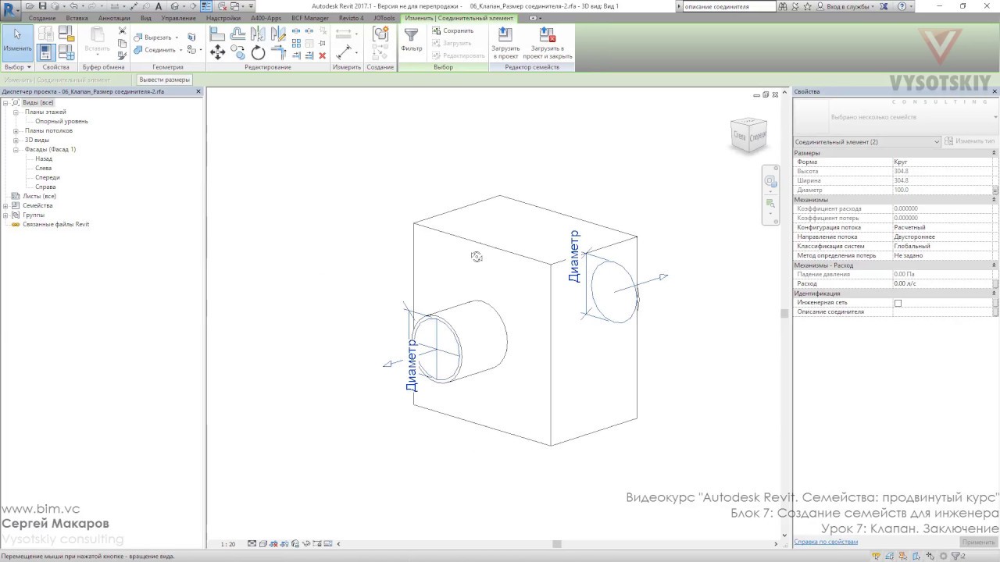The image size is (1000, 562).
Task: Click the 1 : 20 view scale
Action: pos(228,544)
